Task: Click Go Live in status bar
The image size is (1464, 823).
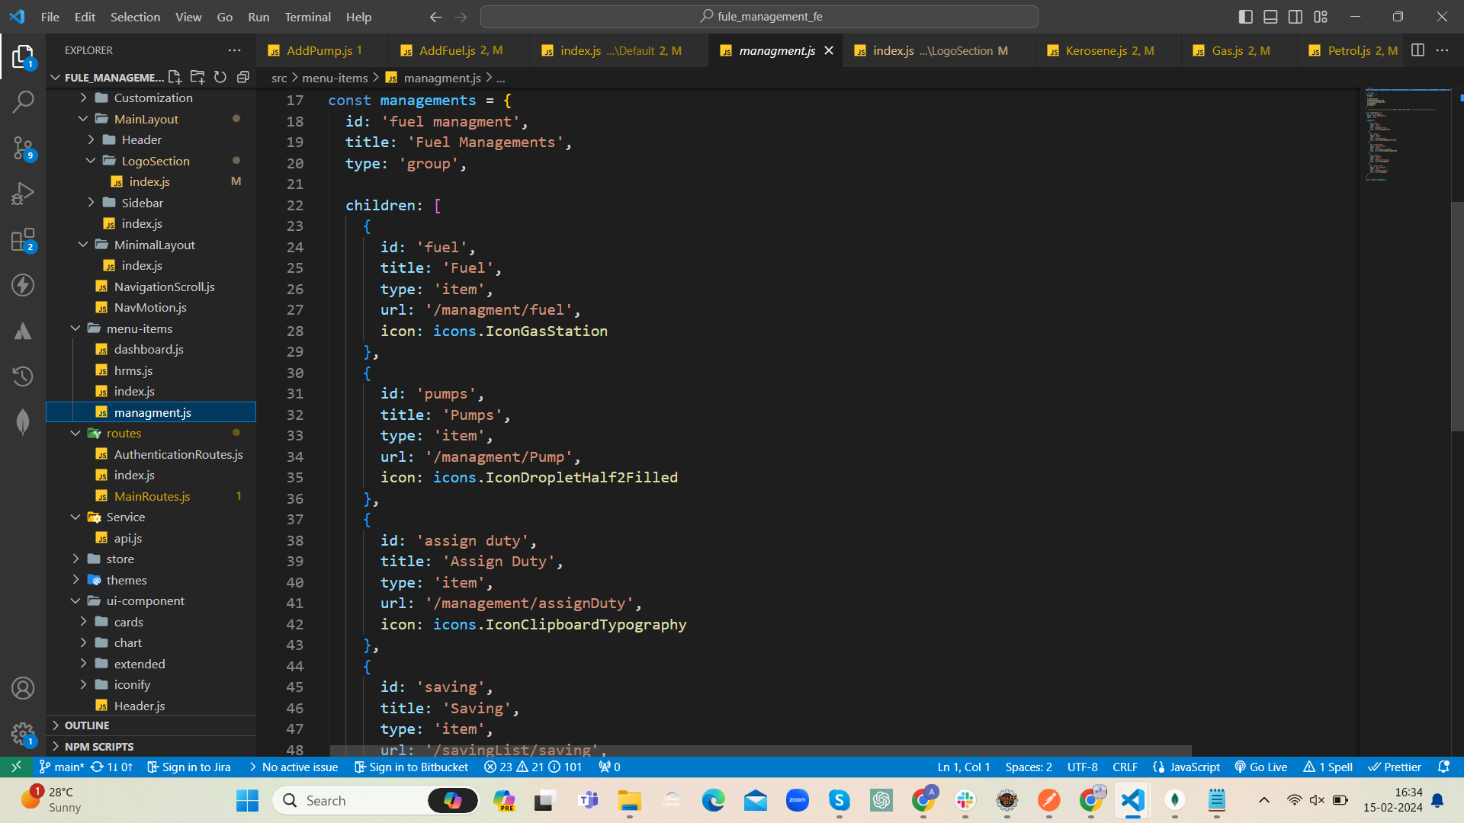Action: (1261, 767)
